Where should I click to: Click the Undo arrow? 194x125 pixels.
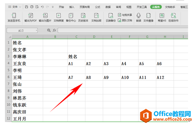[x=42, y=7]
